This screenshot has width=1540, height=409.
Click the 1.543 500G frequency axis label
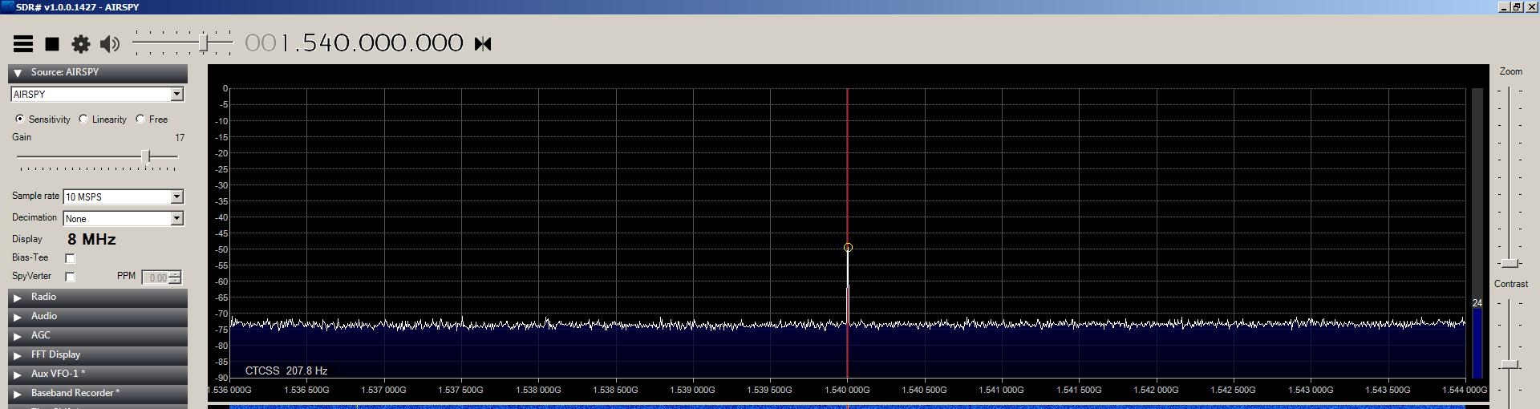pyautogui.click(x=1388, y=390)
